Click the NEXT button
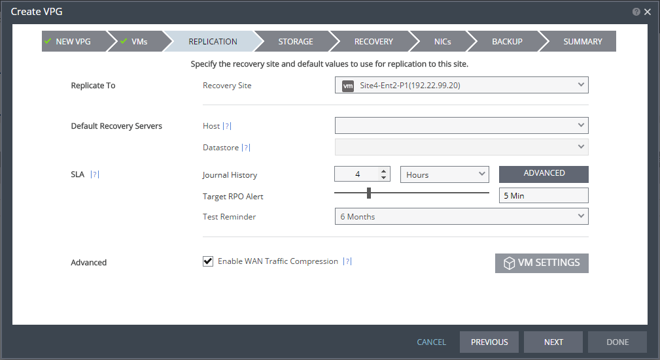Screen dimensions: 660x360 coord(553,342)
